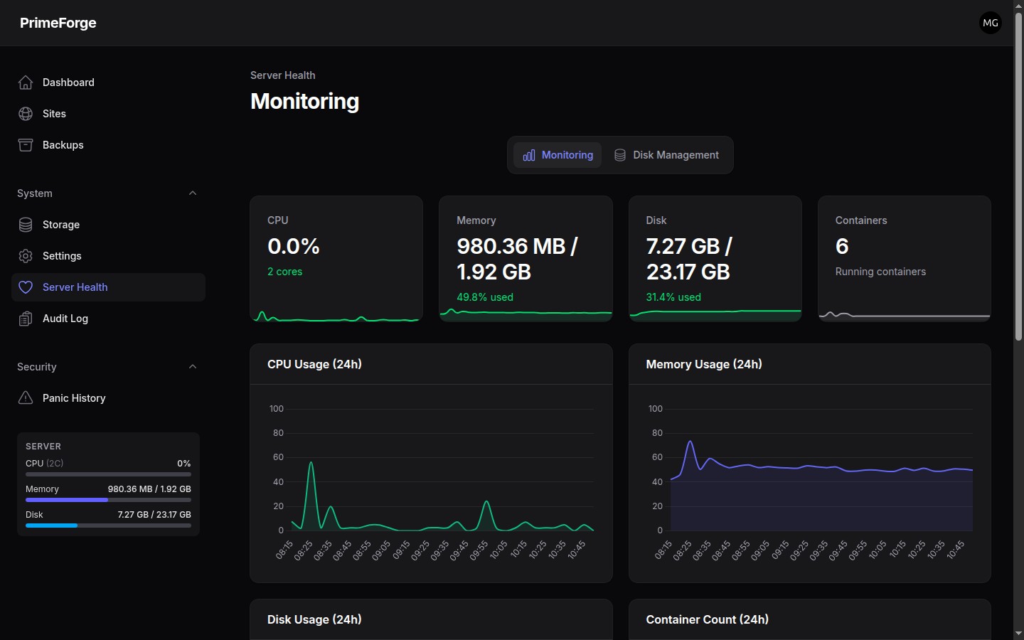Screen dimensions: 1024x640
Task: Click the CPU summary card
Action: pyautogui.click(x=336, y=259)
